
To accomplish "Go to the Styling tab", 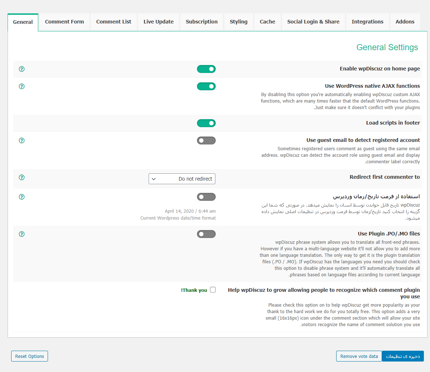I will click(238, 22).
